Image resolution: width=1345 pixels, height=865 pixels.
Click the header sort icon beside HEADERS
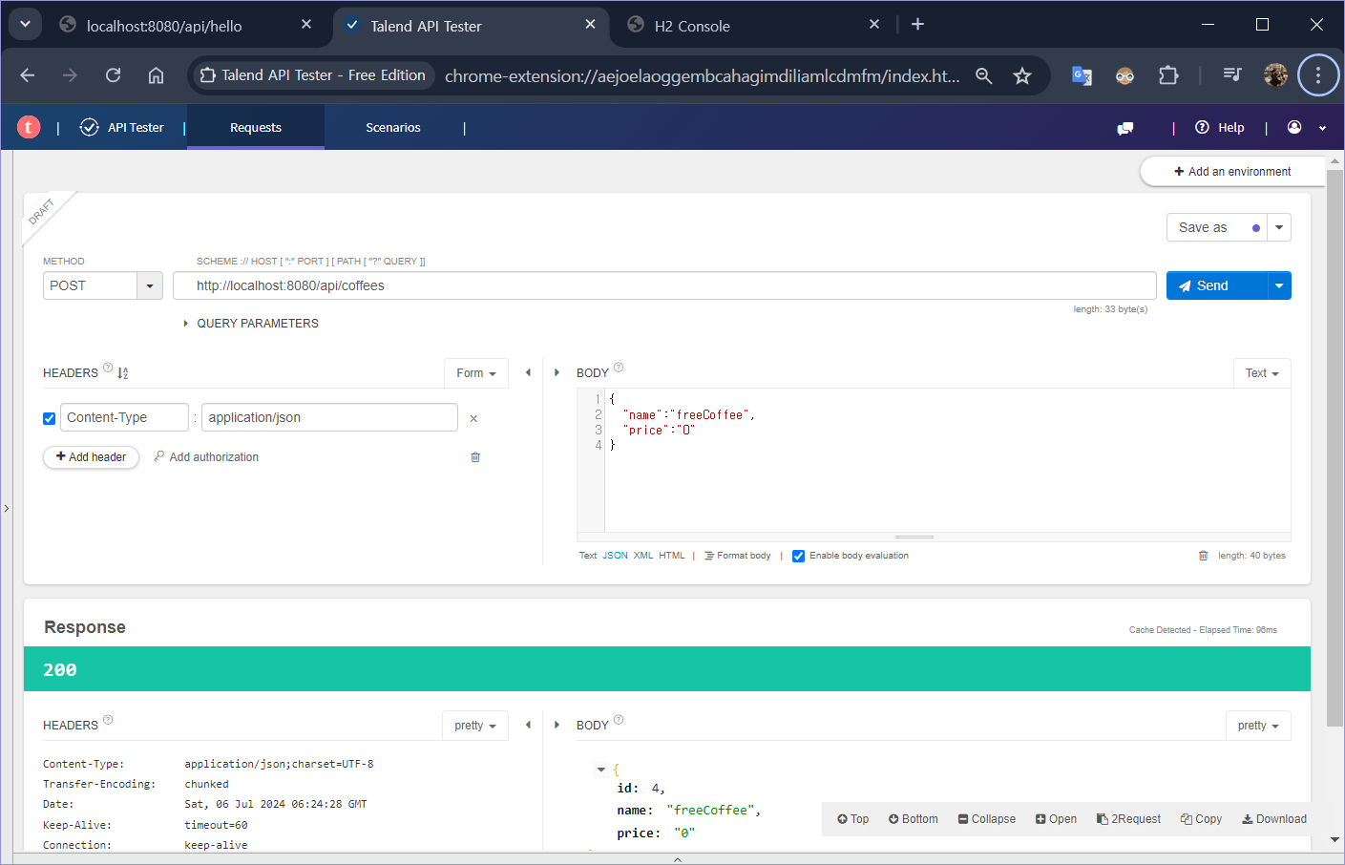tap(122, 373)
